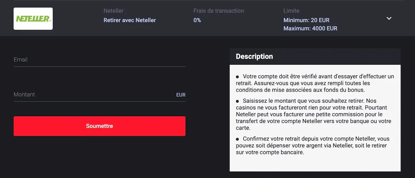The height and width of the screenshot is (178, 415).
Task: Select the "Retirer avec Neteller" text
Action: point(130,20)
